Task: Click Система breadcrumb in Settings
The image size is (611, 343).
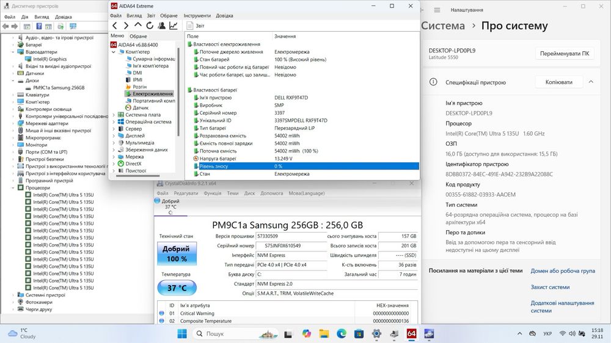Action: [x=443, y=26]
